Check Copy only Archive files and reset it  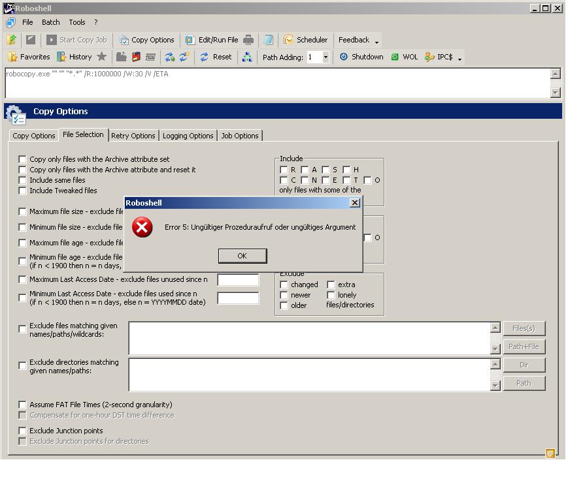pyautogui.click(x=22, y=170)
